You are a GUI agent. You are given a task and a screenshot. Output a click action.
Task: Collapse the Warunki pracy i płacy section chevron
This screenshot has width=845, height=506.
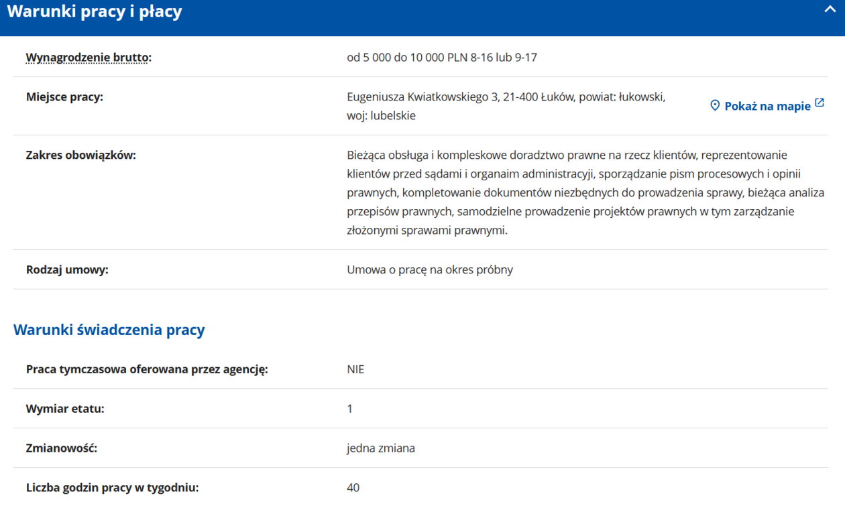(830, 9)
